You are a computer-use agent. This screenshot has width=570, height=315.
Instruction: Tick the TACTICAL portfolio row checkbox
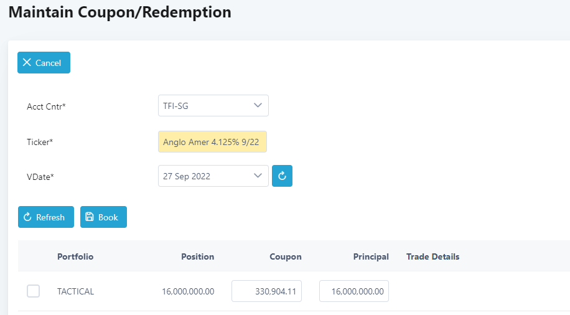34,291
